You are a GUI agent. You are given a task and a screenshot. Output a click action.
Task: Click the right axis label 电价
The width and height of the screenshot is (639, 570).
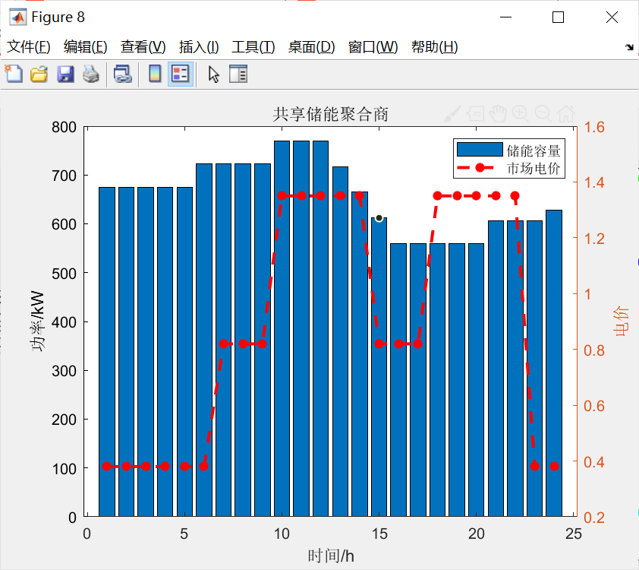(621, 321)
